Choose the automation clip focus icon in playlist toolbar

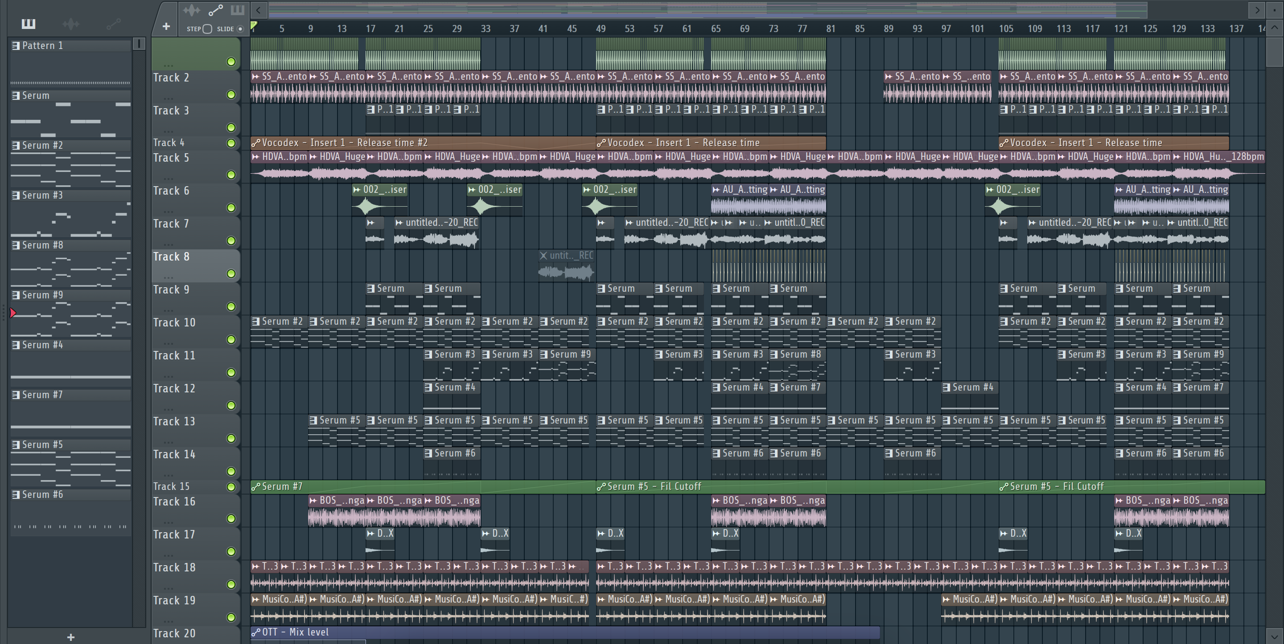[x=215, y=10]
